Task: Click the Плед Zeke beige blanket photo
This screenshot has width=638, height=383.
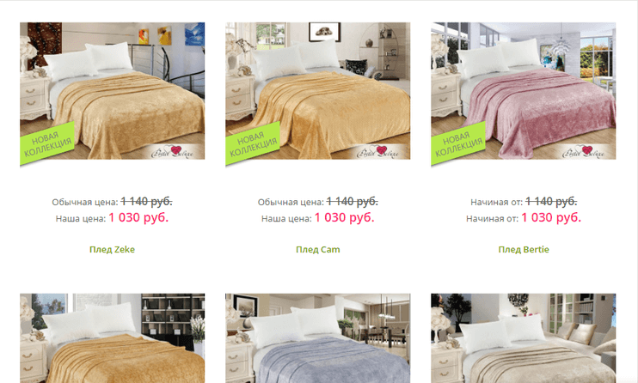Action: pos(113,91)
